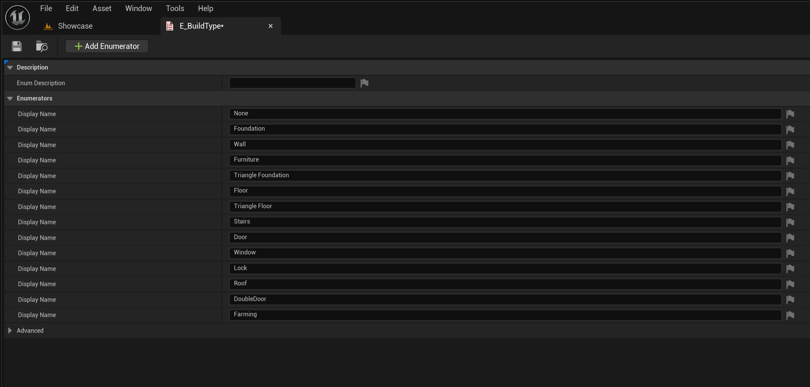Click the Display Name label beside Stairs
Viewport: 810px width, 387px height.
click(37, 222)
